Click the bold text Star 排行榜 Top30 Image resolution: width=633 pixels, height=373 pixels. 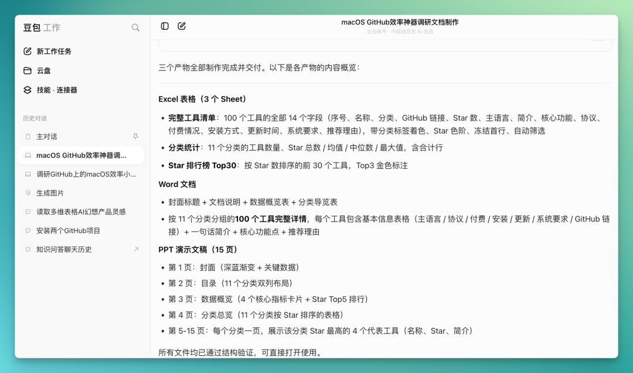(x=202, y=165)
